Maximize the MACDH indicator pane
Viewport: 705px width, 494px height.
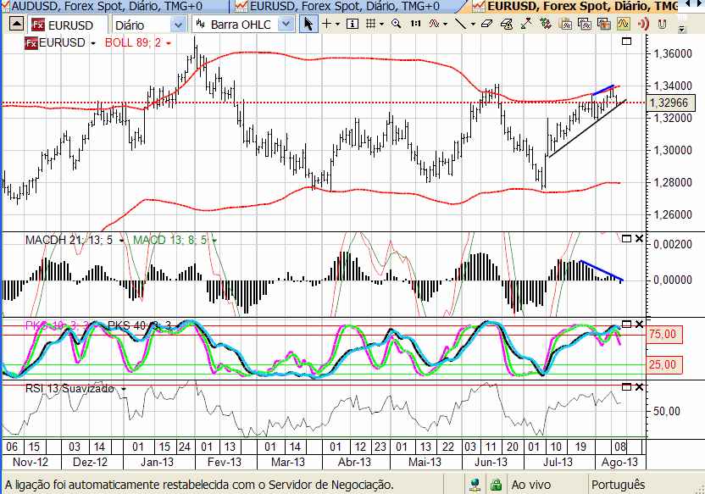pos(626,240)
